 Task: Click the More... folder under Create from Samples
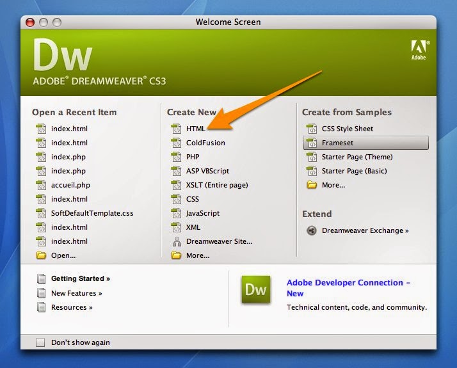click(312, 185)
